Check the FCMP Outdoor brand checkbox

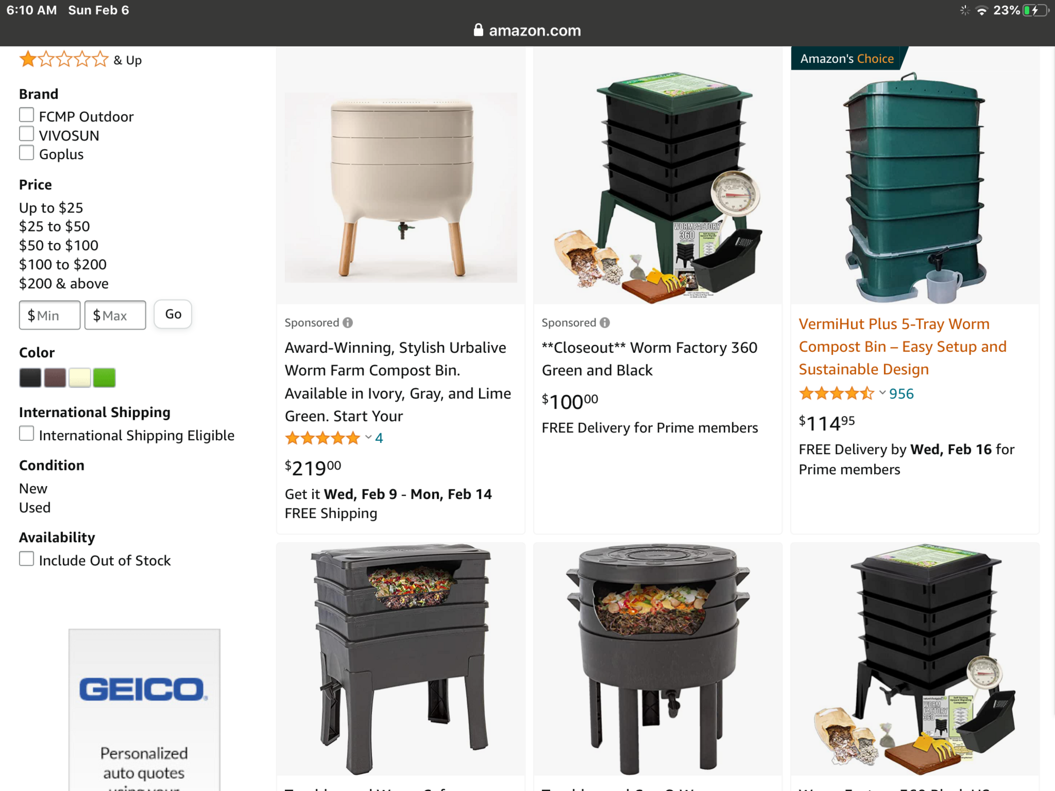[26, 115]
